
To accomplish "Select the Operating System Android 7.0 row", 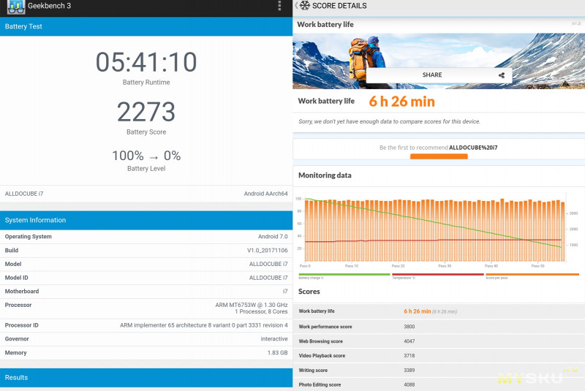I will 146,237.
